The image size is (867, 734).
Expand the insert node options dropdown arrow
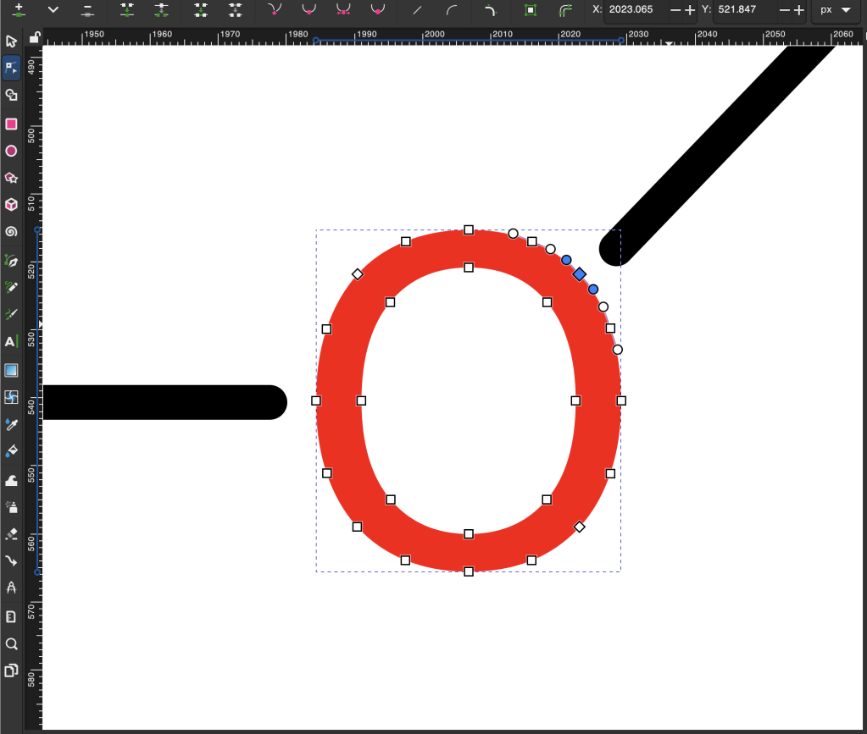[53, 10]
